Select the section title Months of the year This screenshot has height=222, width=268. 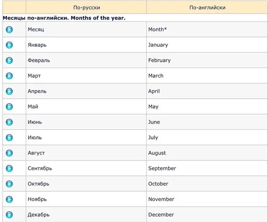64,18
